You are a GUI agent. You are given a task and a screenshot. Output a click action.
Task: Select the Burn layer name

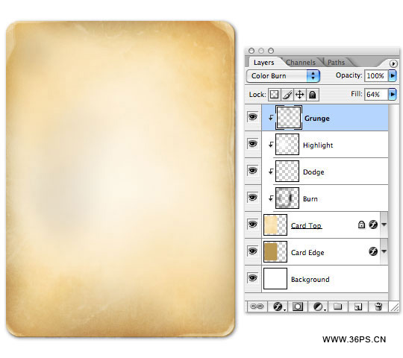(310, 199)
